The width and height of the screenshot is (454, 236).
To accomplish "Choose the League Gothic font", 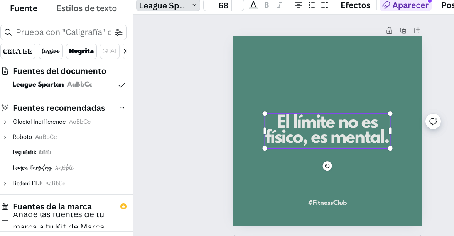I will click(32, 152).
